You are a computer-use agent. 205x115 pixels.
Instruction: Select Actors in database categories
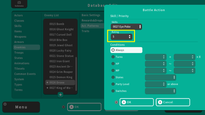(x=18, y=15)
